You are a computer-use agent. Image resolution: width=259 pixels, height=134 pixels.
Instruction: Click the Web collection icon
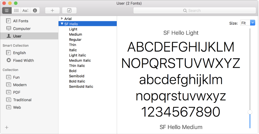click(9, 107)
